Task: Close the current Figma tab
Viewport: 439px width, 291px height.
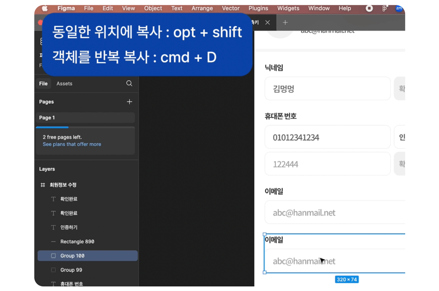Action: click(268, 22)
